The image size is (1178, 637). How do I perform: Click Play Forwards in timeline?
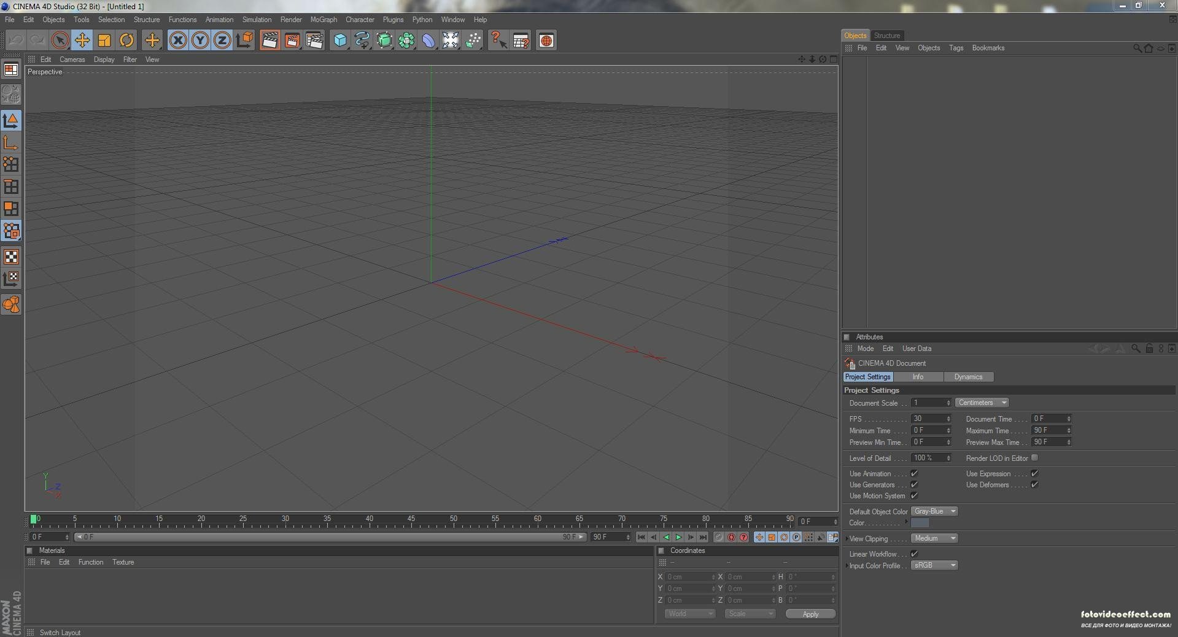[x=678, y=538]
